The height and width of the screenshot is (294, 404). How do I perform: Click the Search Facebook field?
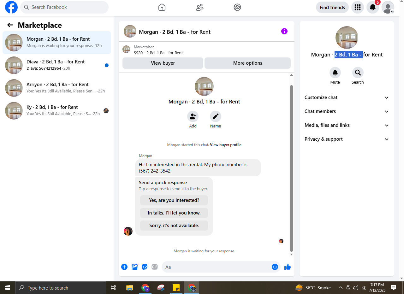click(x=64, y=7)
